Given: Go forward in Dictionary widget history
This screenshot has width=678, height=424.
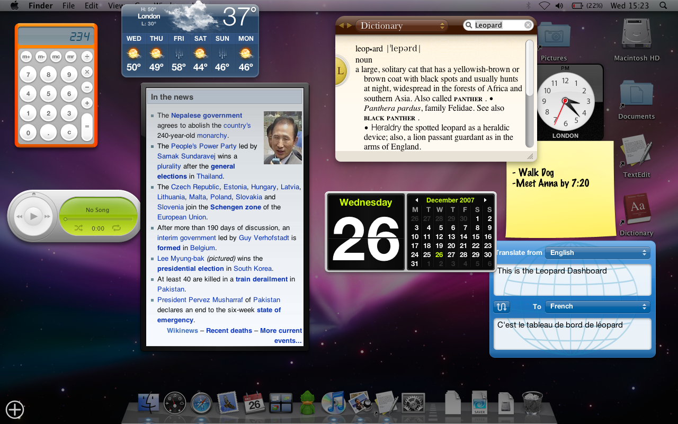Looking at the screenshot, I should coord(349,25).
